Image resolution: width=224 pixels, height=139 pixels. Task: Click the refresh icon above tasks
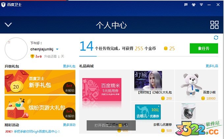click(216, 38)
